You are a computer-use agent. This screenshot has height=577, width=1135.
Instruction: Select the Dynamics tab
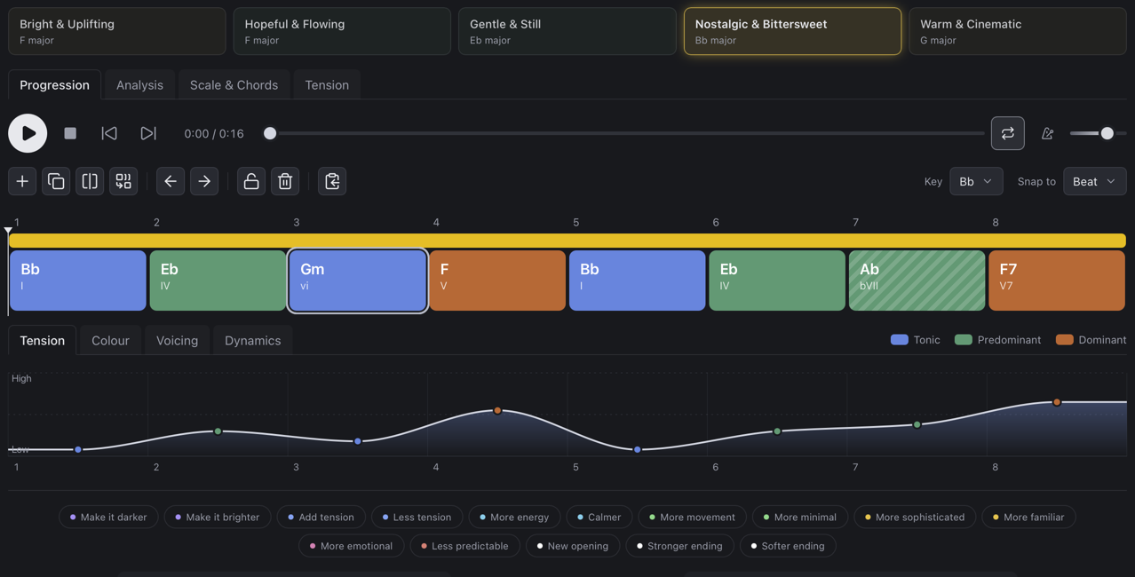pos(252,341)
